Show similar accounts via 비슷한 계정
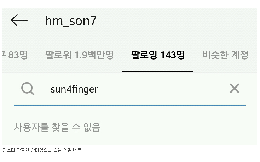Viewport: 260px width, 162px height. point(225,55)
